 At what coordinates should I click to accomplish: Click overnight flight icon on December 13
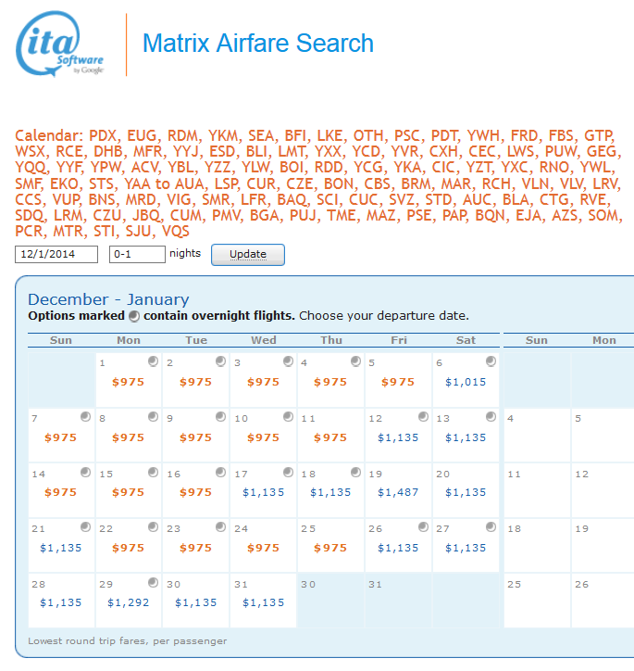coord(491,417)
